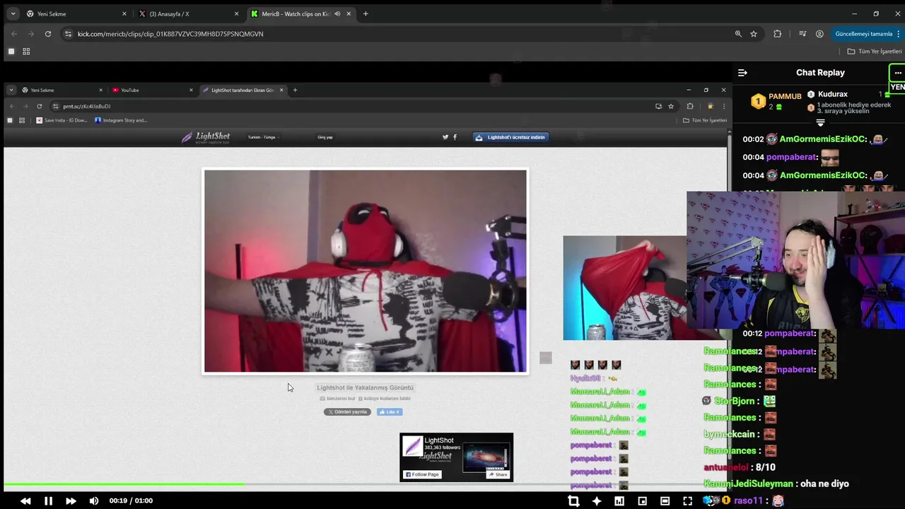The image size is (905, 509).
Task: Open the Turkish - Türkçe language dropdown
Action: coord(263,137)
